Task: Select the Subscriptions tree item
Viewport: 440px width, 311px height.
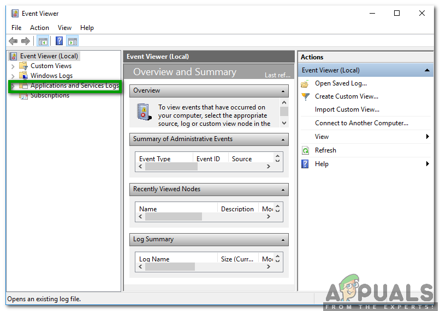Action: coord(50,95)
